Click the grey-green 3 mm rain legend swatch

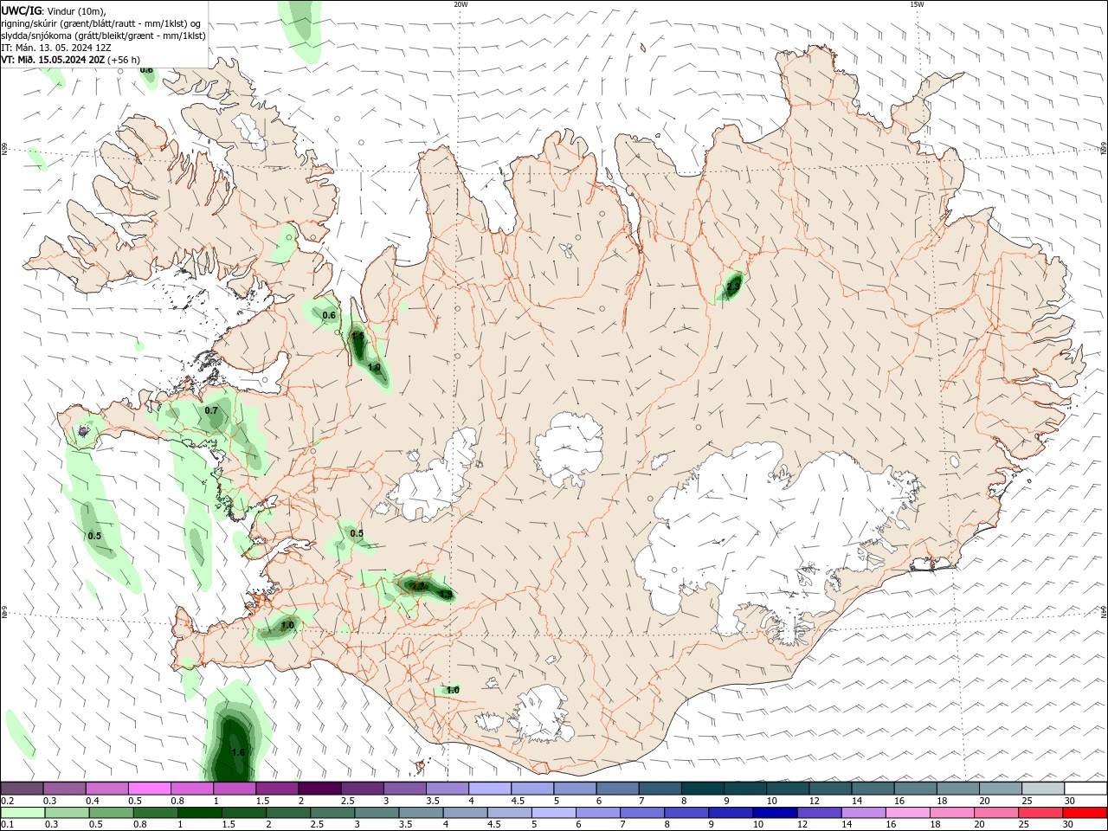pyautogui.click(x=376, y=813)
